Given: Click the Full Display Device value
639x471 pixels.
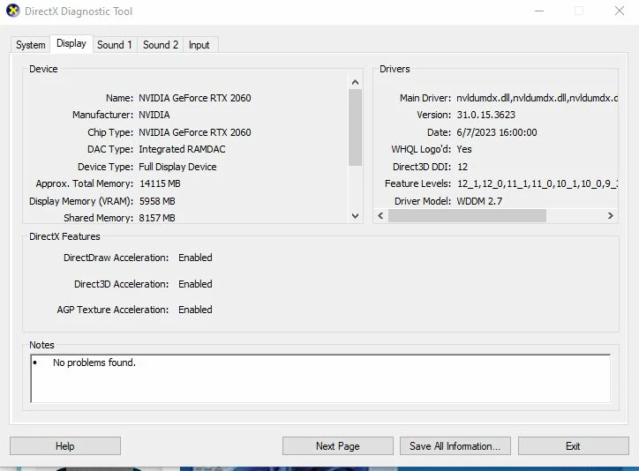Looking at the screenshot, I should 177,167.
